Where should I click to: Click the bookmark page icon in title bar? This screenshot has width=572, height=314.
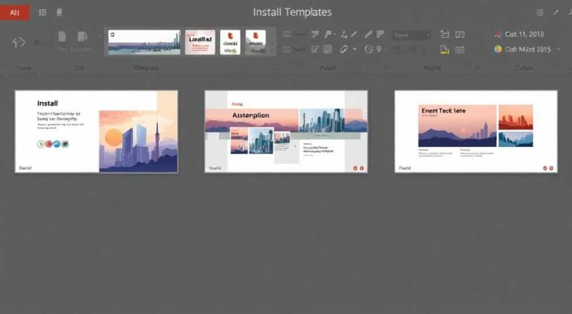click(59, 13)
